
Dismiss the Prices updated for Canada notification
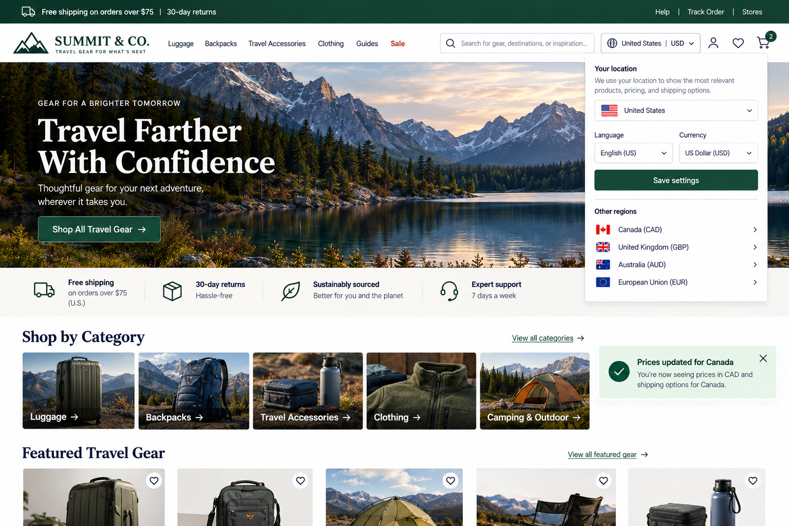[x=763, y=359]
